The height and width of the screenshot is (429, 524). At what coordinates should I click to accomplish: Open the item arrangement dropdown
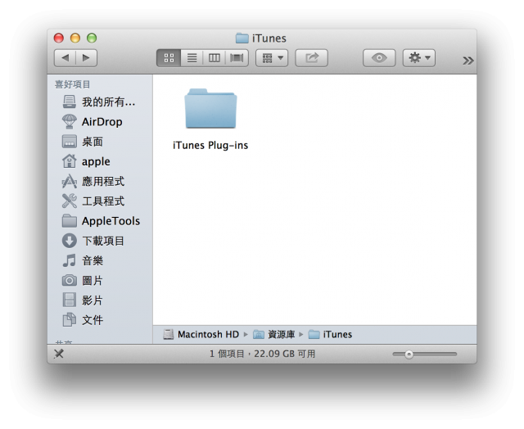(272, 58)
